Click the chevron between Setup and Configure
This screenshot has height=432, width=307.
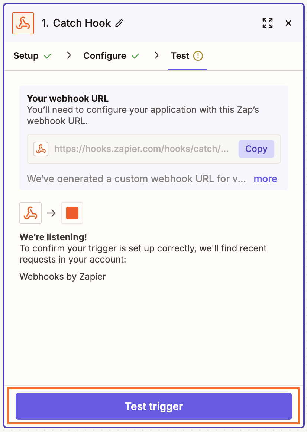pyautogui.click(x=69, y=55)
